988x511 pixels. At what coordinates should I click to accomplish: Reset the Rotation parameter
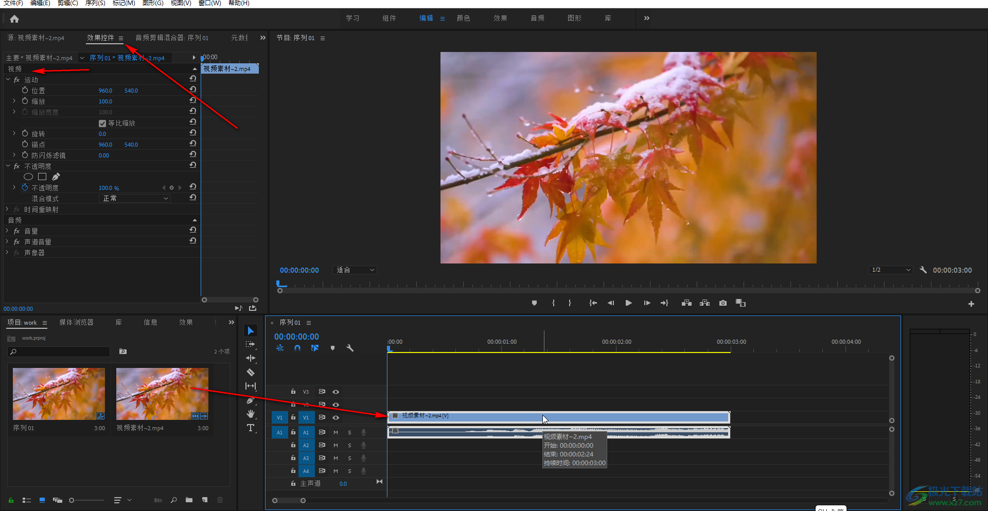[193, 133]
